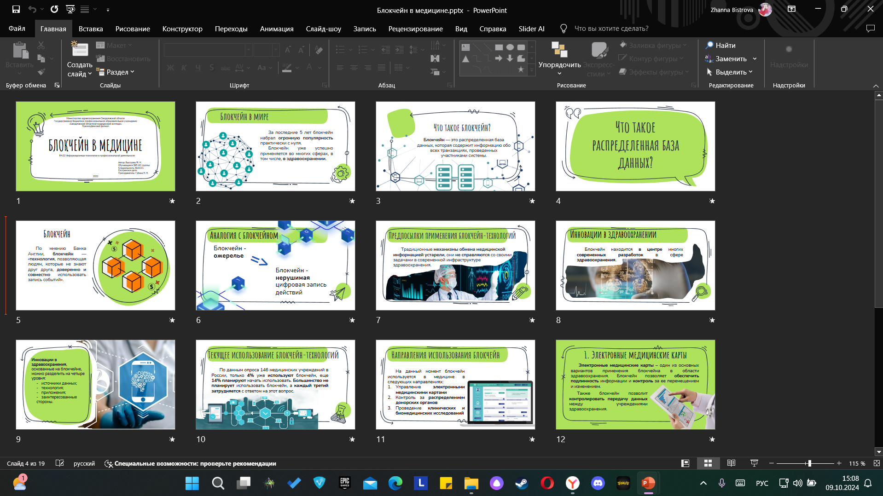Toggle Slide Sorter view button
Screen dimensions: 883x496
708,463
